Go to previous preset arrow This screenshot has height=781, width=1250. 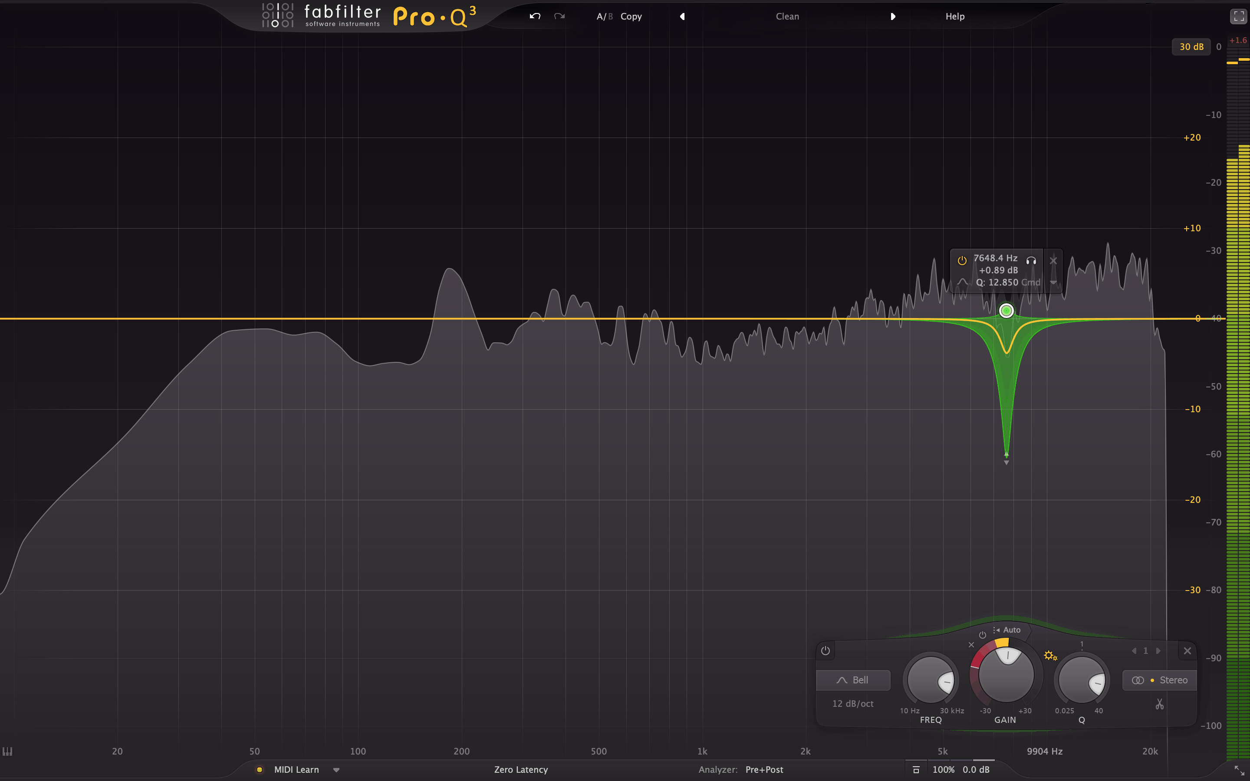682,16
